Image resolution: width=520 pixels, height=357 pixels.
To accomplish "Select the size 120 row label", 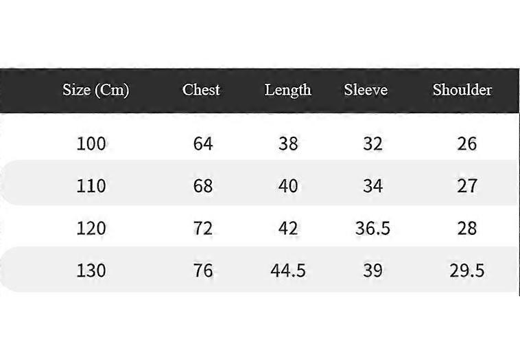I will point(91,228).
